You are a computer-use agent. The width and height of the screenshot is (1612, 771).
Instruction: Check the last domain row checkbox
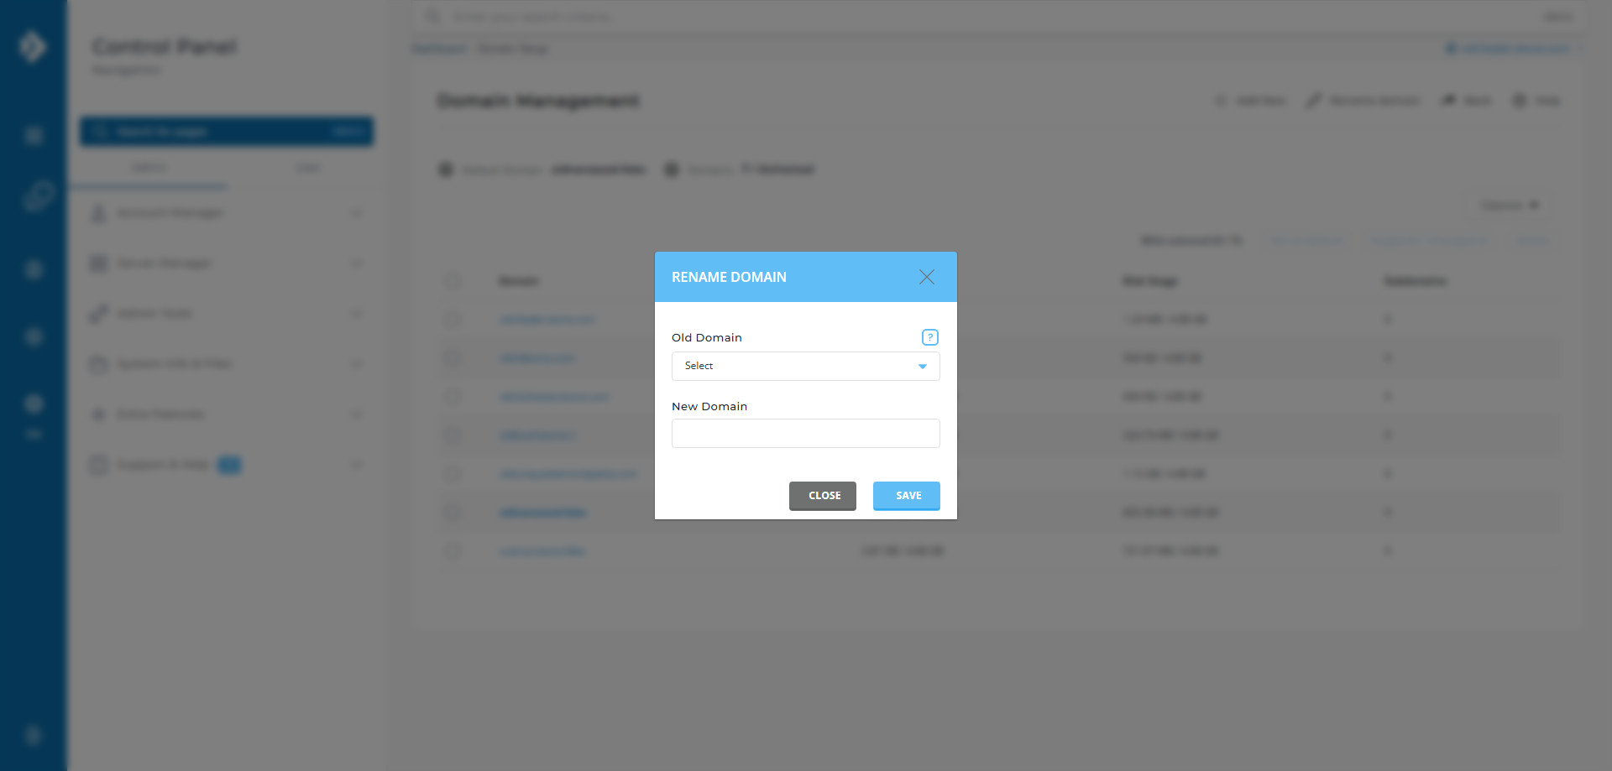click(453, 551)
